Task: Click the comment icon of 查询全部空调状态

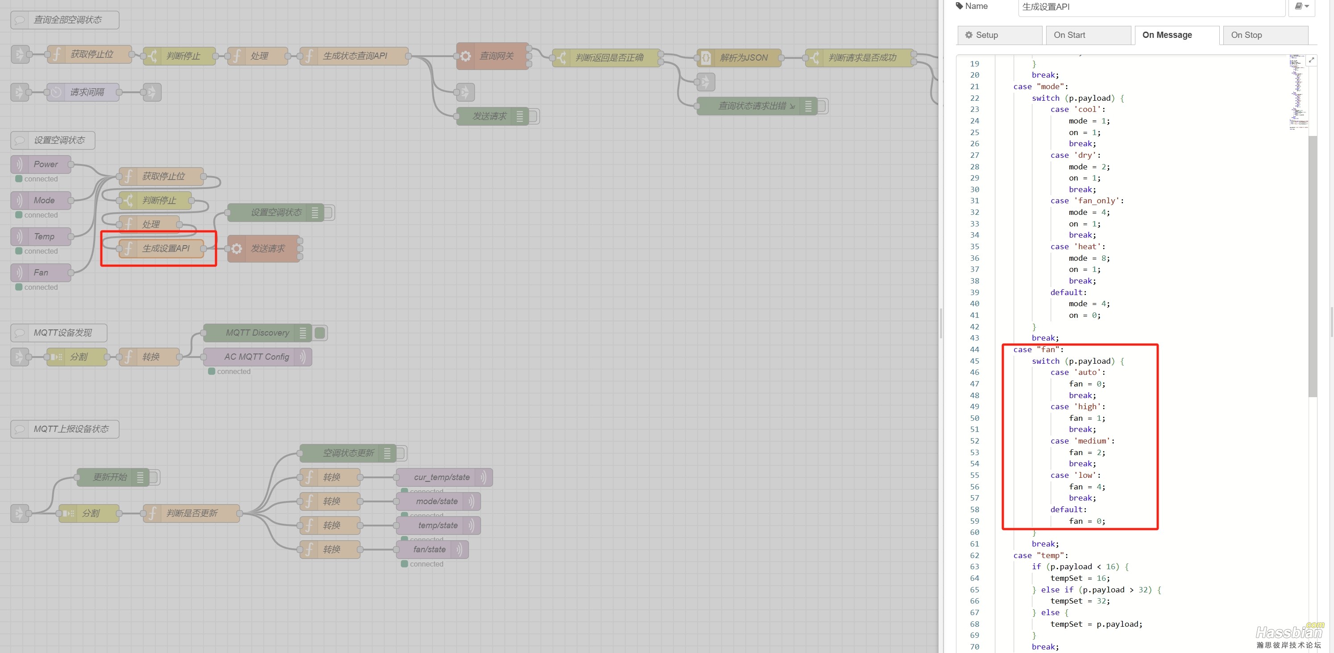Action: (x=20, y=20)
